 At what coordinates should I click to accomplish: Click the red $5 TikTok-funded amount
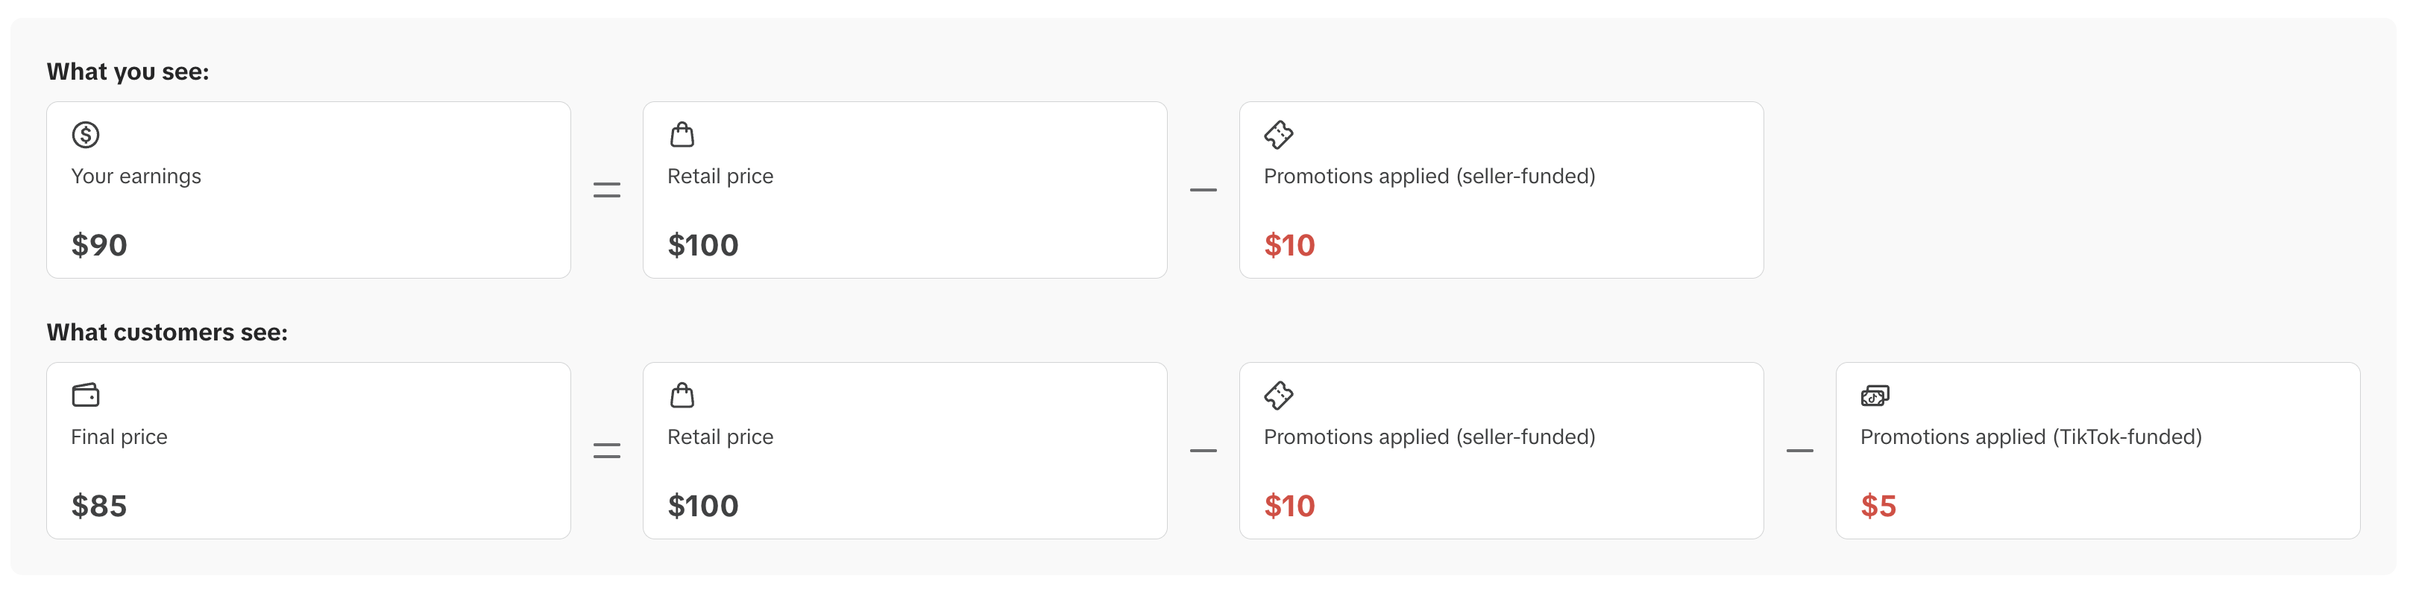(1878, 506)
